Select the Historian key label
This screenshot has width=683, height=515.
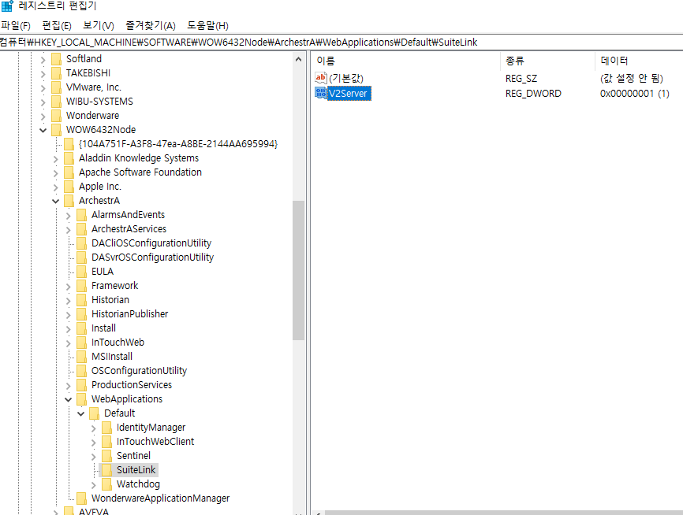click(x=110, y=300)
